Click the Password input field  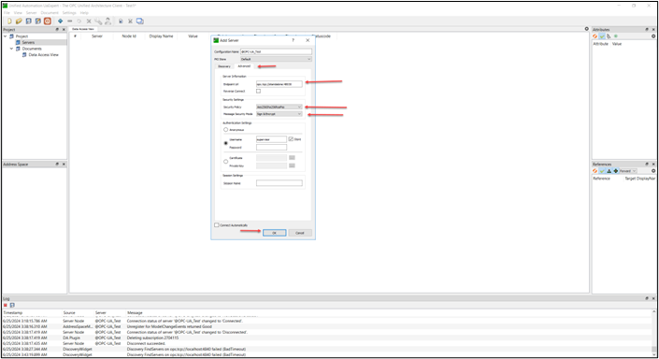(271, 147)
